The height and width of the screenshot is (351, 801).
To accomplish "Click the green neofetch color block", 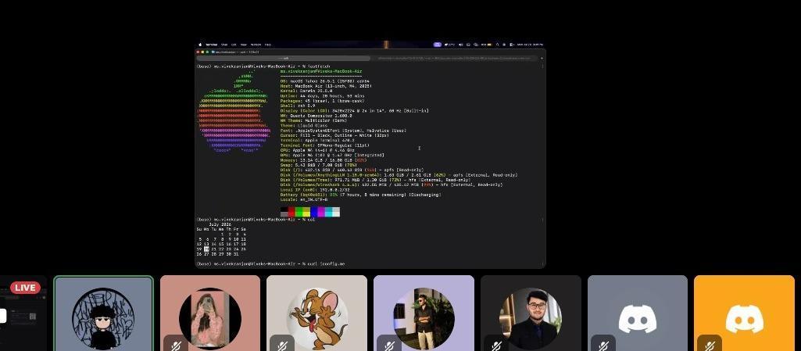I will pos(299,212).
